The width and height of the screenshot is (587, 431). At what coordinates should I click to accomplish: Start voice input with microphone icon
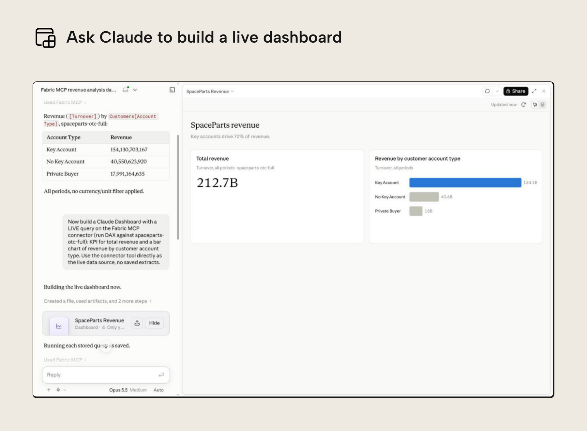[x=58, y=390]
